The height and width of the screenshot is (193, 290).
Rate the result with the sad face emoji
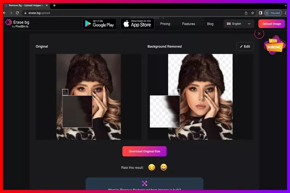tap(152, 167)
